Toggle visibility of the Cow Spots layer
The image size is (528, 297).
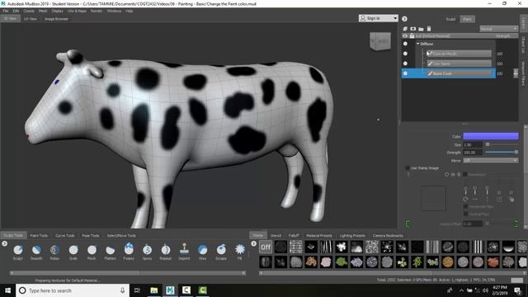point(405,64)
